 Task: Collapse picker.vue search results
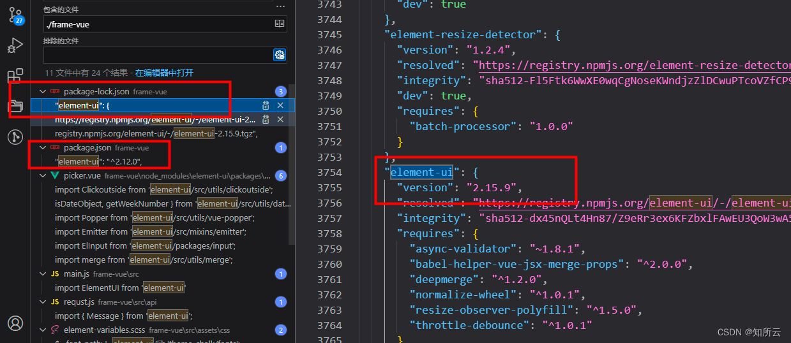(43, 175)
